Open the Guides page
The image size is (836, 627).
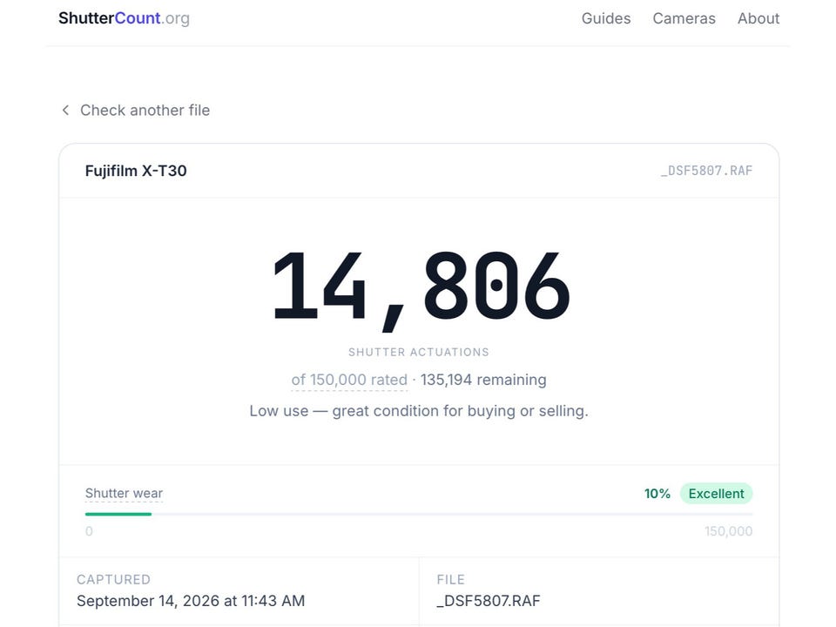click(x=606, y=18)
